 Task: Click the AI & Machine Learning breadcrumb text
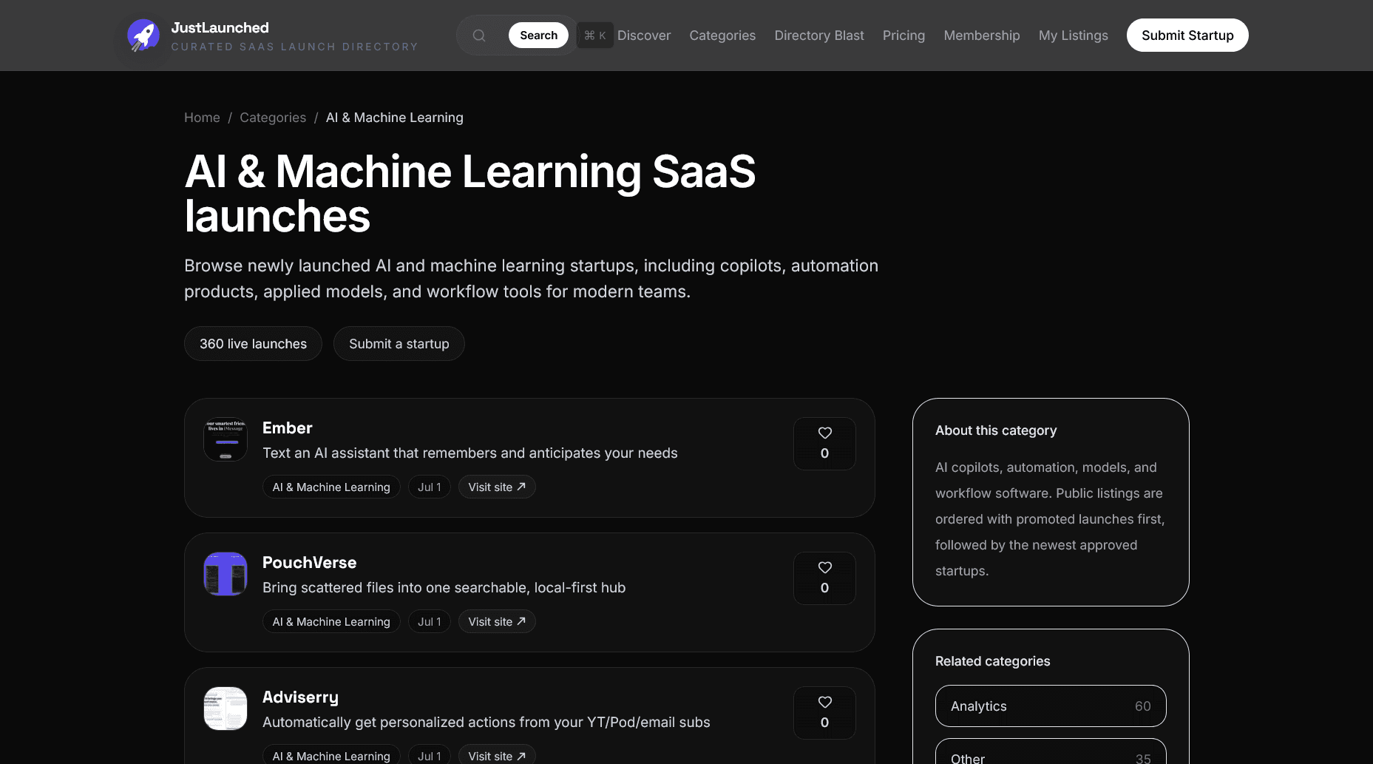(x=395, y=118)
